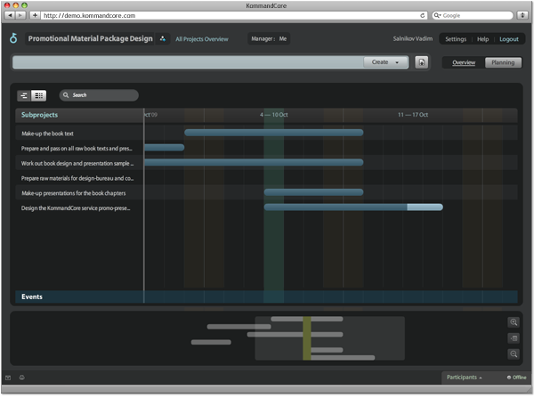Select 'Design the KommandCore service promo' row

point(76,208)
